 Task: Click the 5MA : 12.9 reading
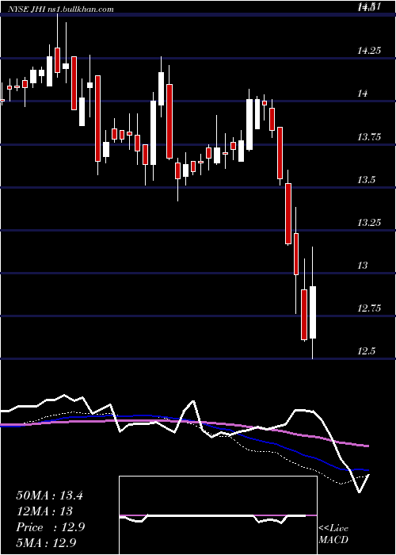point(46,542)
